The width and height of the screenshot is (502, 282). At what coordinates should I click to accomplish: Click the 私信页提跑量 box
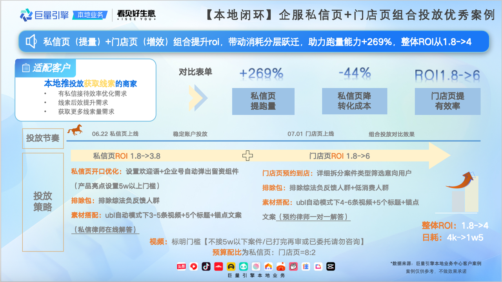point(263,101)
